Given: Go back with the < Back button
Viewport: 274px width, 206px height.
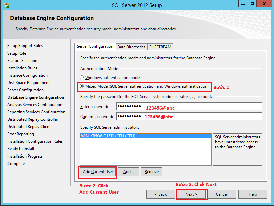Looking at the screenshot, I should [x=161, y=194].
